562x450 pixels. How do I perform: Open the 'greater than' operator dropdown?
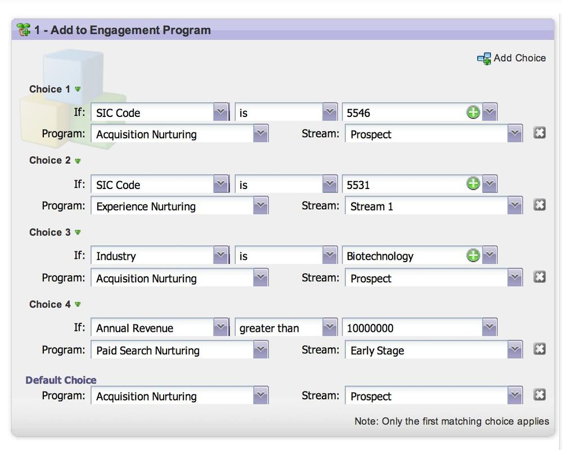(330, 327)
